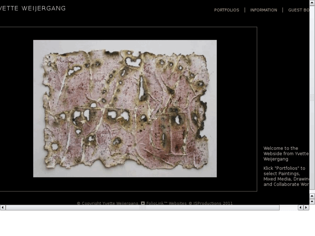315x236 pixels.
Task: Click the FolioLink square logo icon
Action: click(x=143, y=203)
